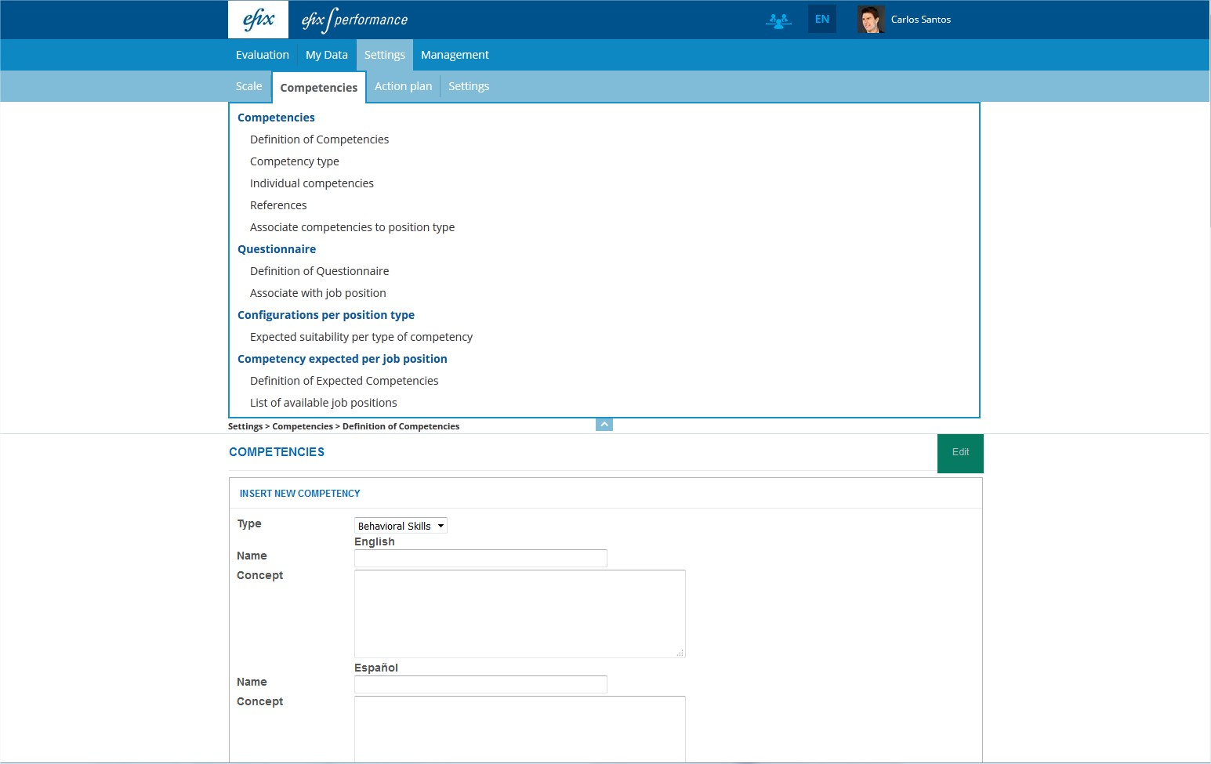1211x764 pixels.
Task: Click the English Name input field
Action: pos(480,558)
